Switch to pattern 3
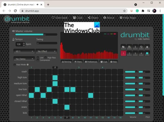 (135, 53)
